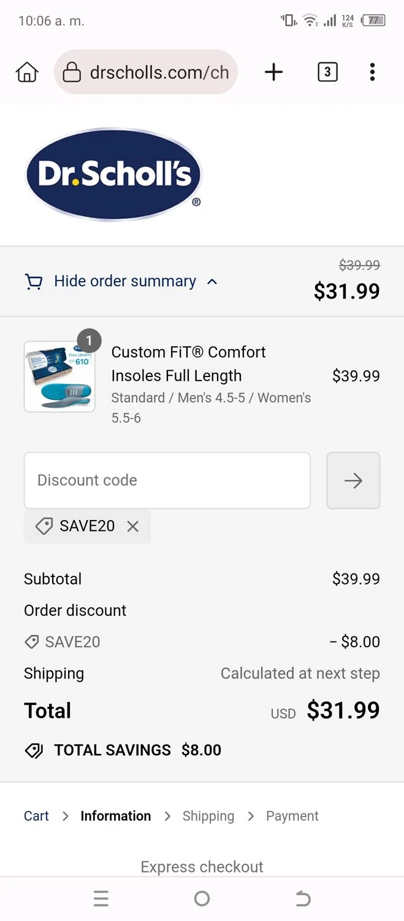This screenshot has width=404, height=921.
Task: Tap the browser home icon
Action: click(27, 72)
